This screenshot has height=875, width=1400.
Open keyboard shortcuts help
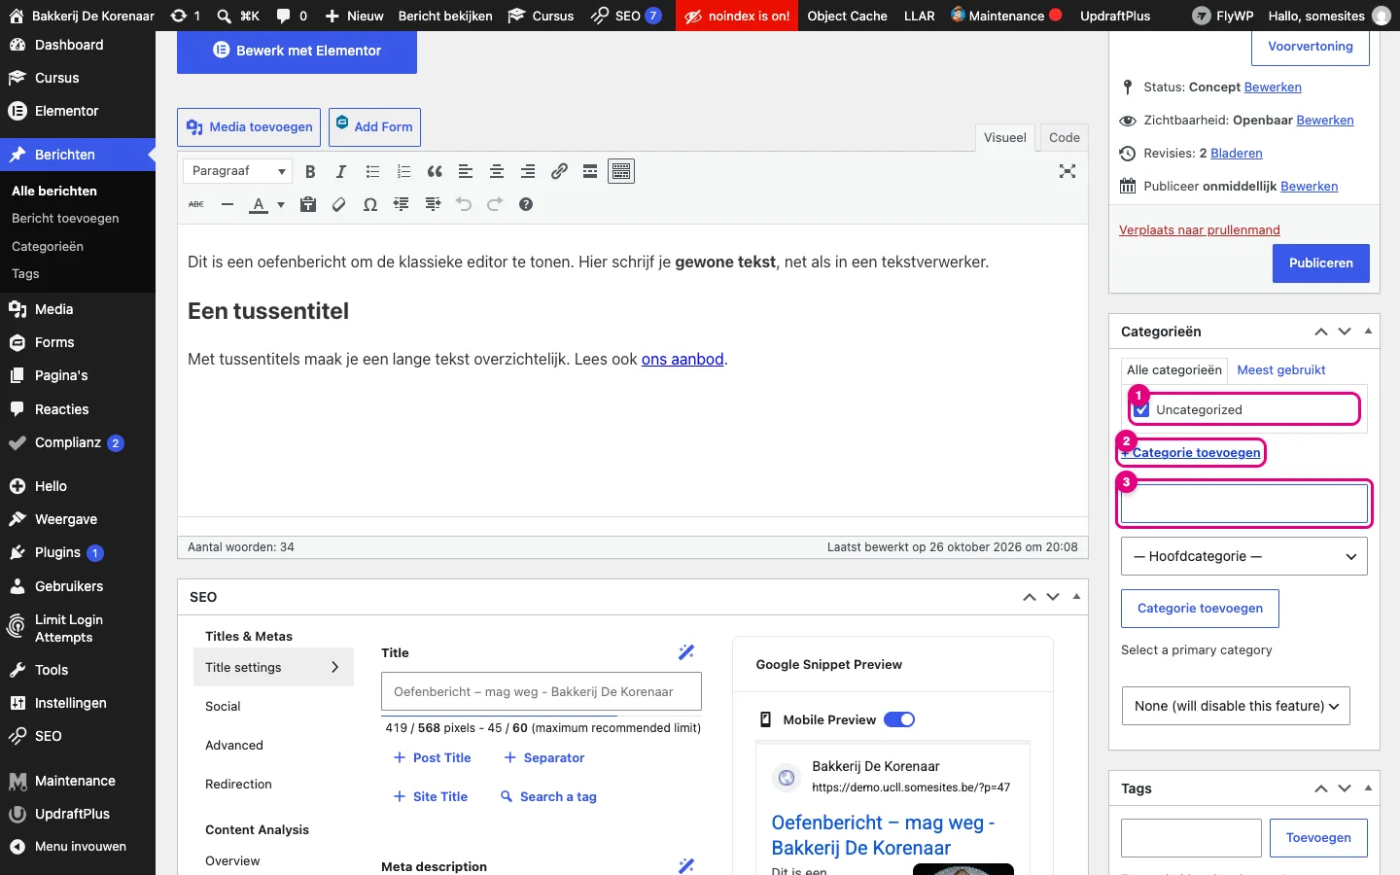[526, 204]
